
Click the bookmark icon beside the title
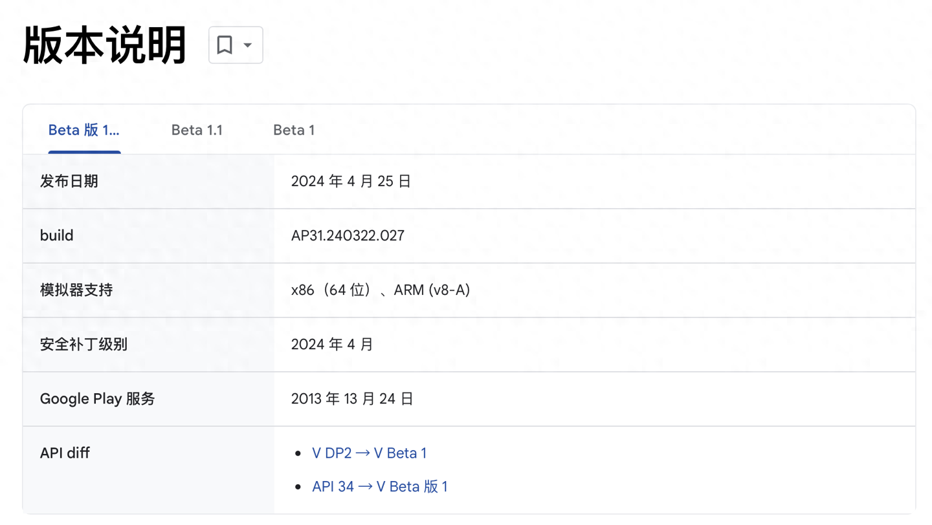225,45
